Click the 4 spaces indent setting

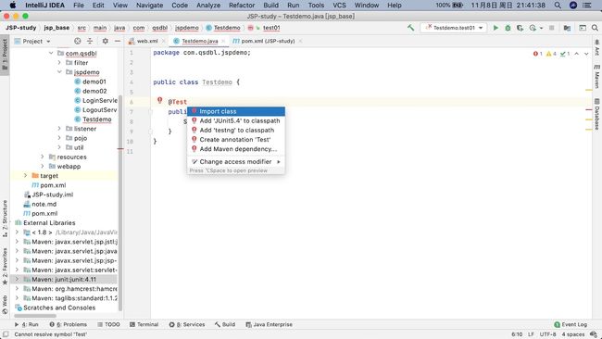click(573, 334)
